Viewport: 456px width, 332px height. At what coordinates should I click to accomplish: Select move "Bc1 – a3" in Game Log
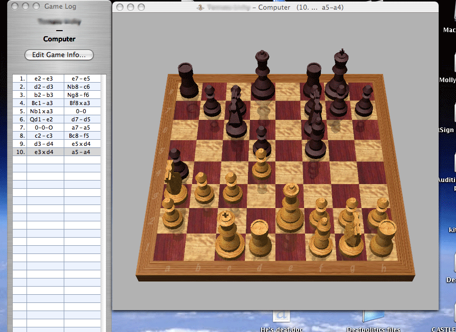click(x=42, y=103)
